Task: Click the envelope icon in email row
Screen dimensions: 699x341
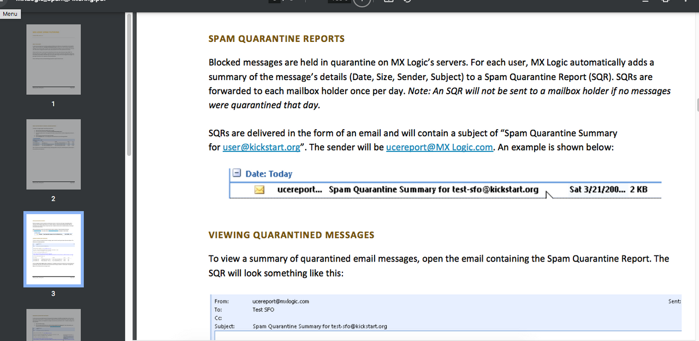Action: (259, 190)
